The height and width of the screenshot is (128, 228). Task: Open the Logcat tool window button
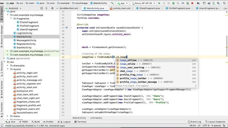pyautogui.click(x=64, y=122)
